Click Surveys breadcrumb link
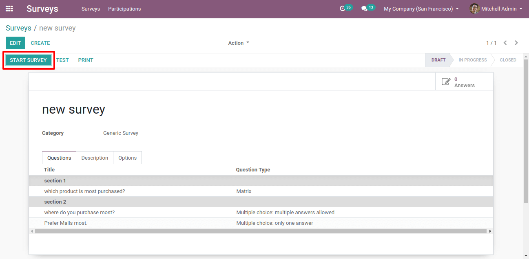529x259 pixels. coord(18,28)
